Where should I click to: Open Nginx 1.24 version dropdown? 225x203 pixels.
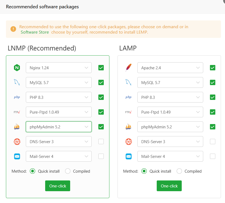pyautogui.click(x=59, y=68)
